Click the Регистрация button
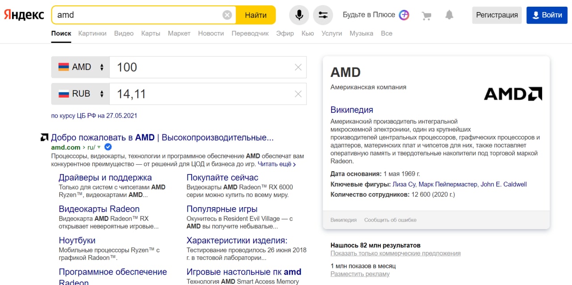The height and width of the screenshot is (285, 572). (497, 15)
